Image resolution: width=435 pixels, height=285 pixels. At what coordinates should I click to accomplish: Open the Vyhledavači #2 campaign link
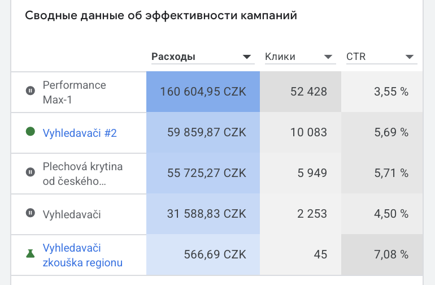tap(80, 133)
